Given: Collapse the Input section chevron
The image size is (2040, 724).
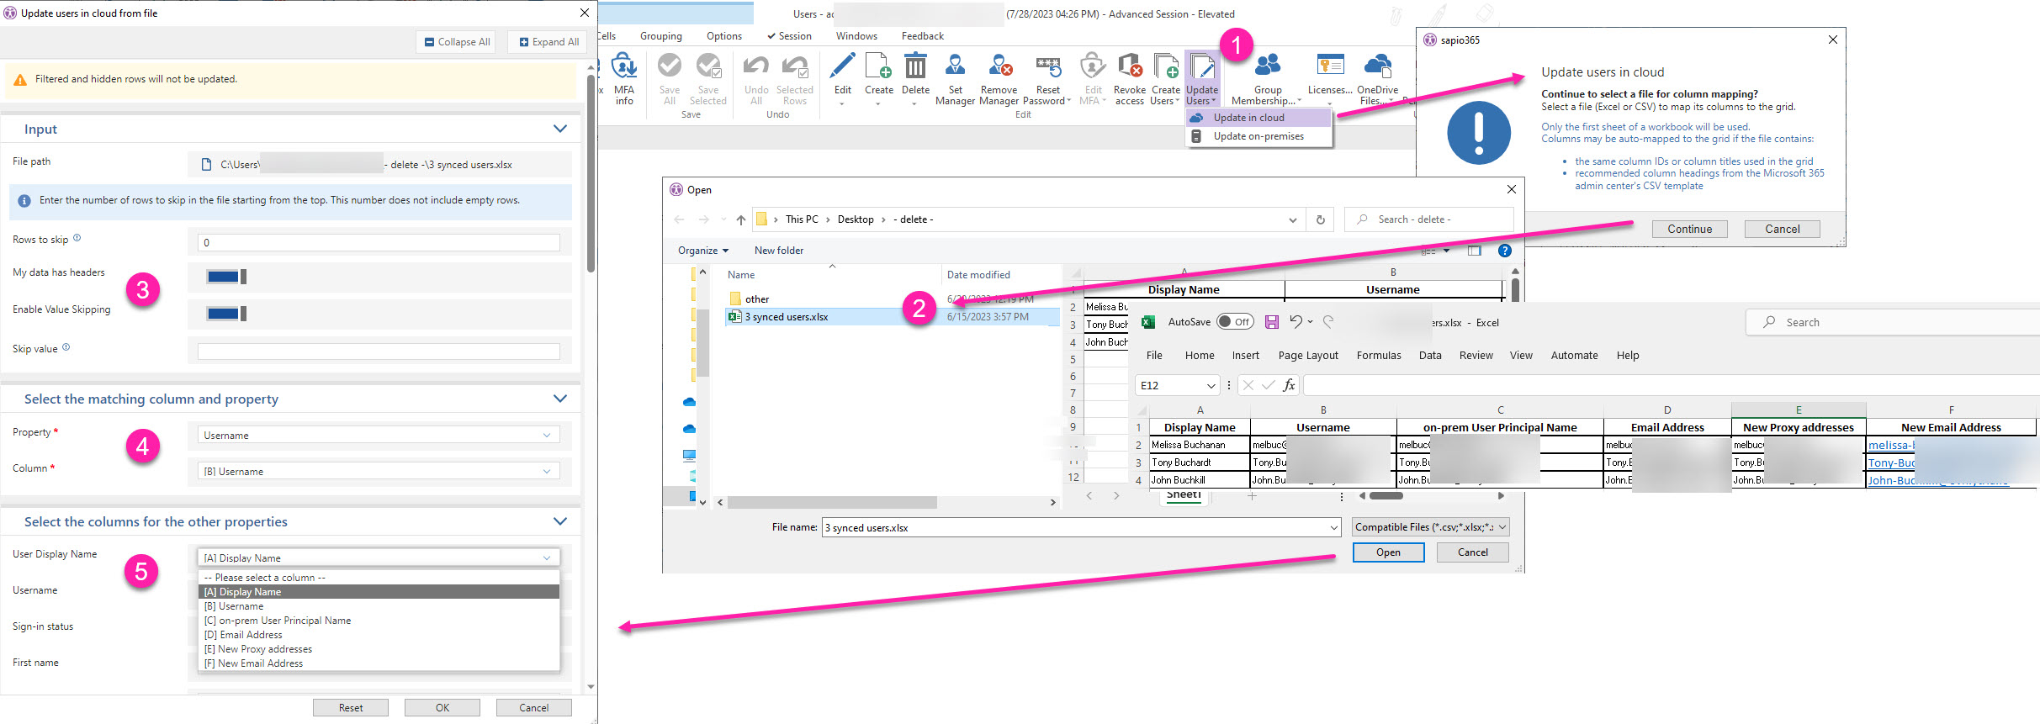Looking at the screenshot, I should 560,129.
